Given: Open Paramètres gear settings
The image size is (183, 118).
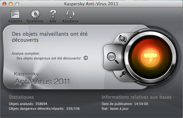Looking at the screenshot, I should coord(35,16).
